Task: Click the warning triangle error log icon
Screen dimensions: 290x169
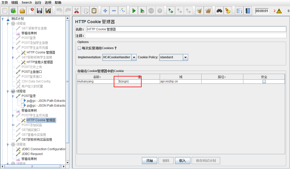Action: [x=279, y=11]
